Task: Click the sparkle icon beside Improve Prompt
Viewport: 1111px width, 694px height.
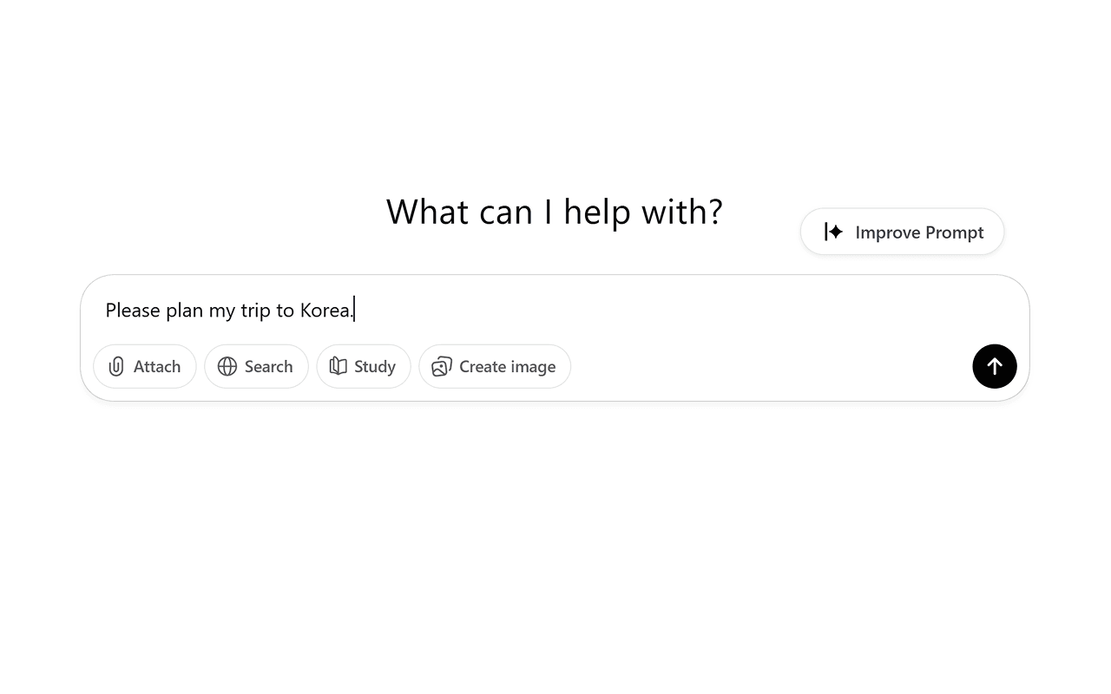Action: (833, 232)
